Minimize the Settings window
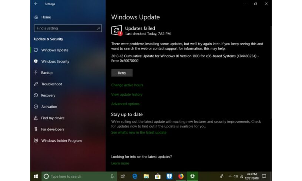The image size is (302, 181). pos(245,4)
